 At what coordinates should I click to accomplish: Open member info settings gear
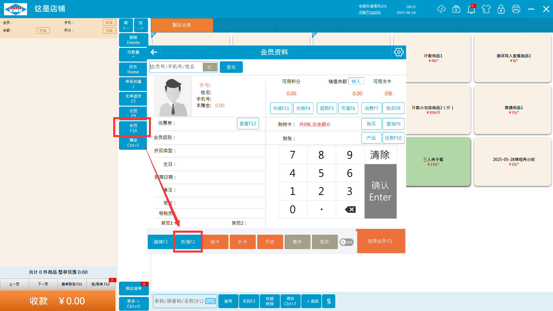tap(399, 52)
